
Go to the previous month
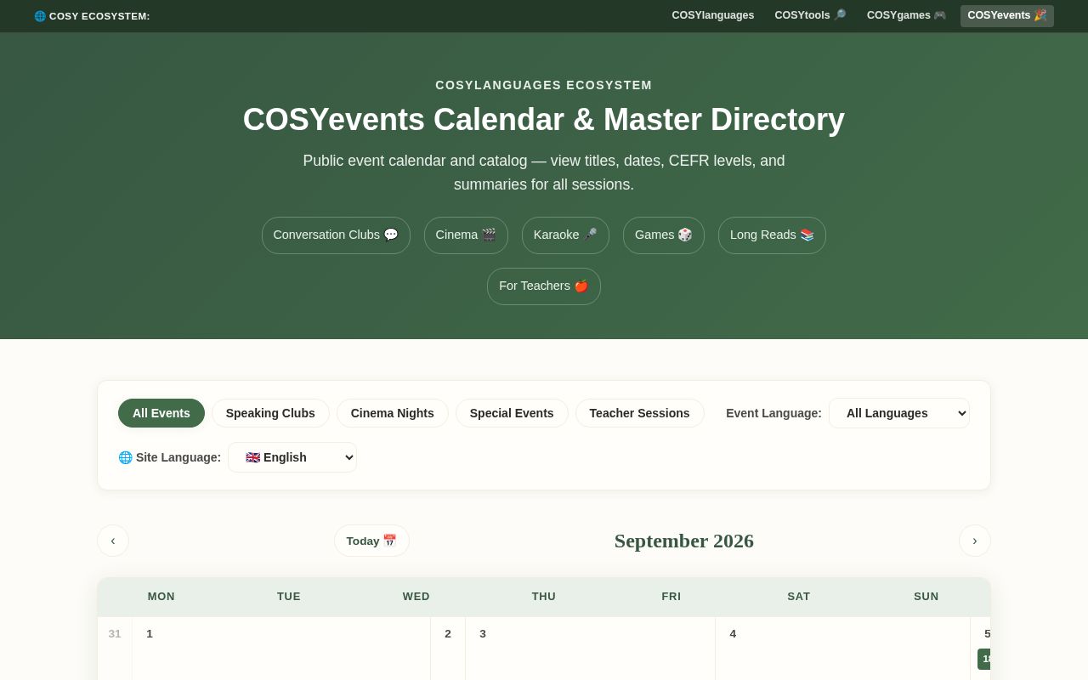pyautogui.click(x=113, y=541)
